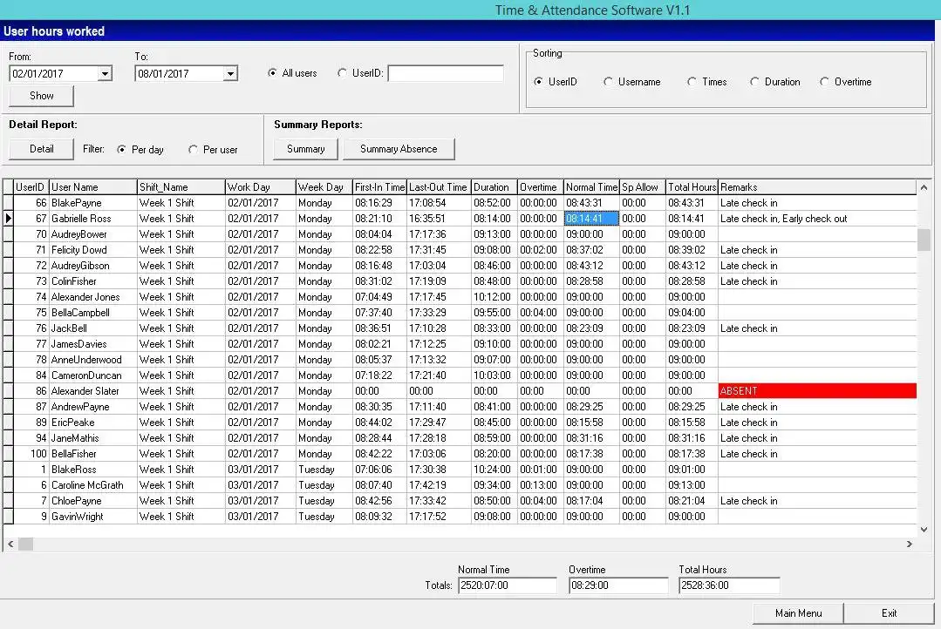This screenshot has height=629, width=941.
Task: Click the horizontal scroll right arrow
Action: tap(910, 544)
